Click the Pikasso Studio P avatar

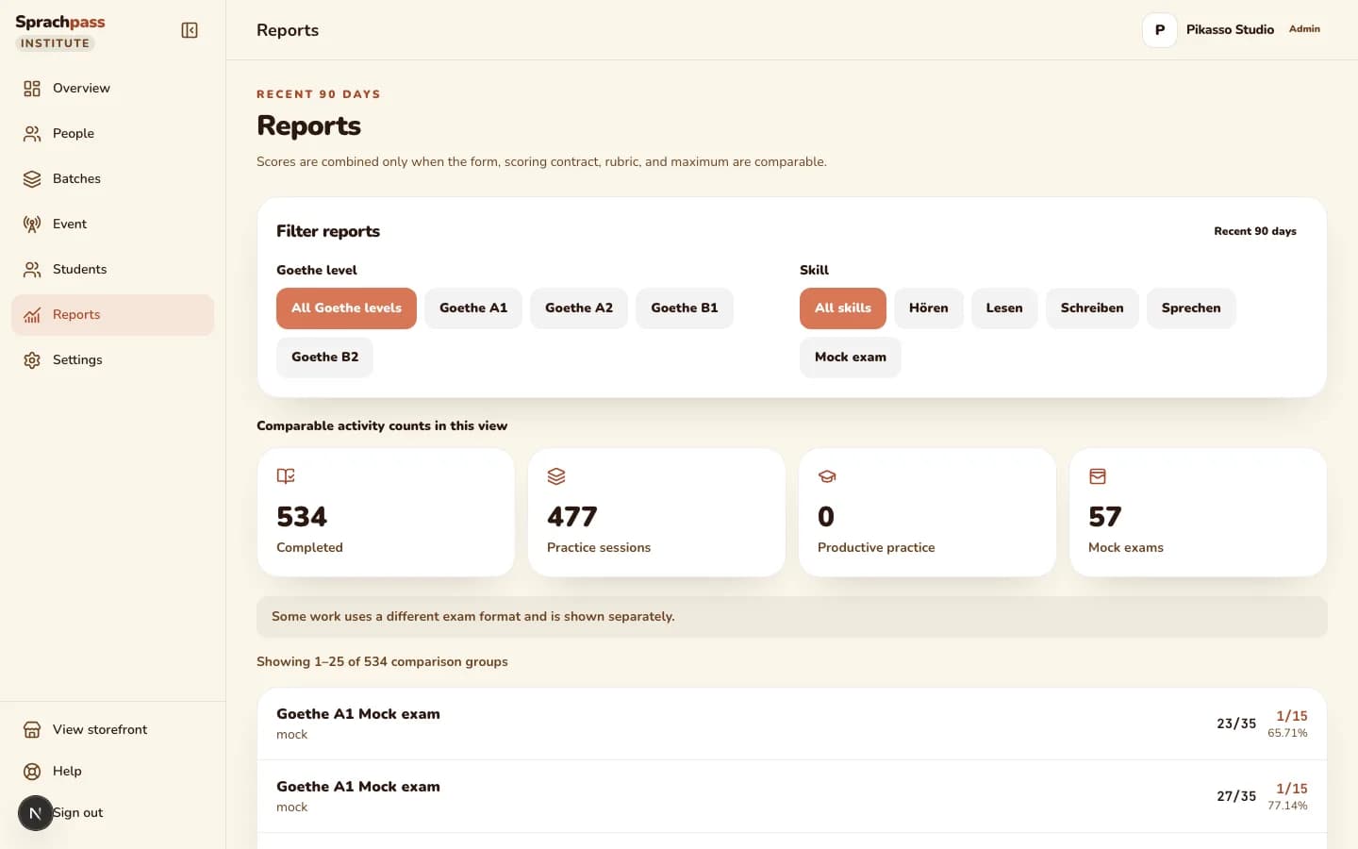pyautogui.click(x=1160, y=30)
